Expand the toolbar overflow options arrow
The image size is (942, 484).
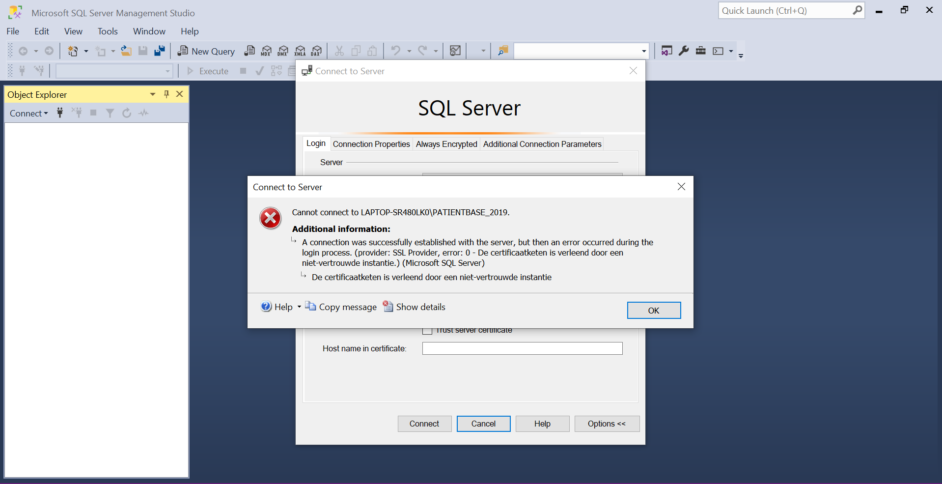[x=741, y=55]
